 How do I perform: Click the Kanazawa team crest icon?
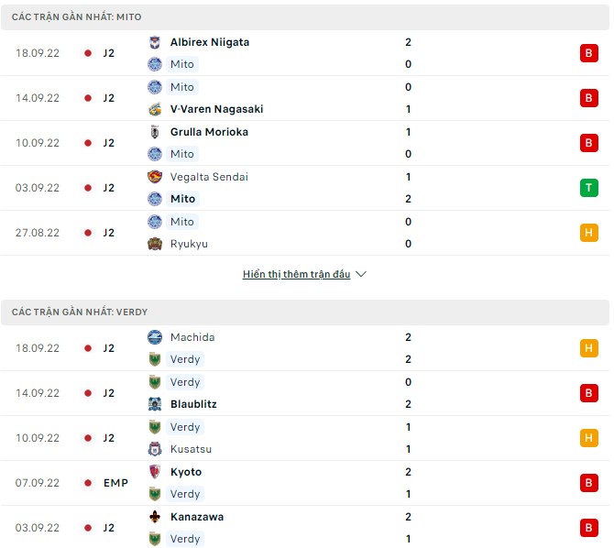click(154, 517)
